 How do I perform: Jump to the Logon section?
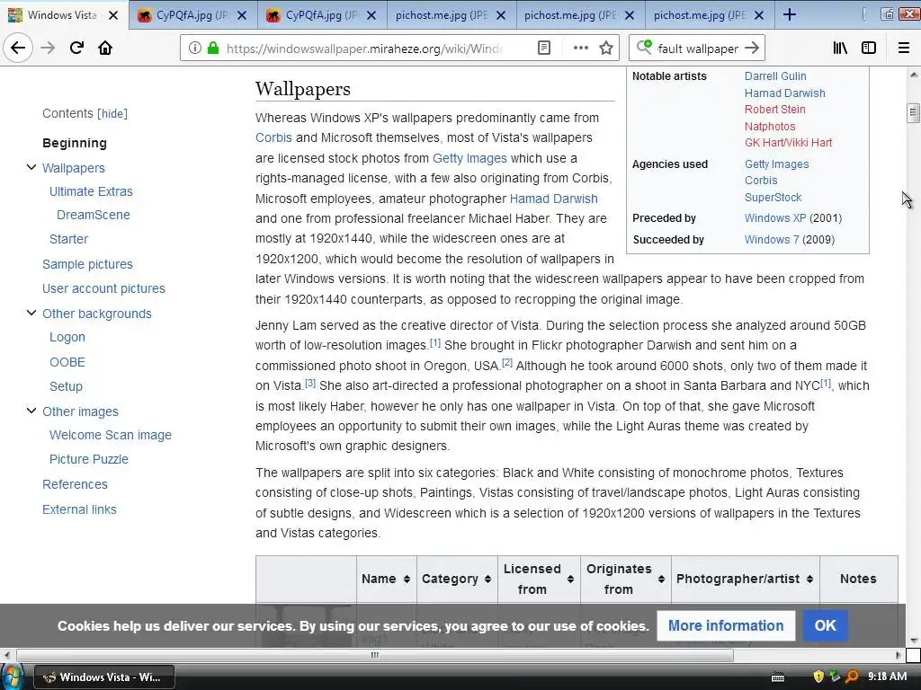click(67, 338)
